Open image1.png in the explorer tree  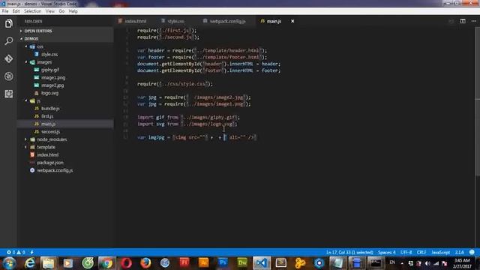(x=53, y=77)
